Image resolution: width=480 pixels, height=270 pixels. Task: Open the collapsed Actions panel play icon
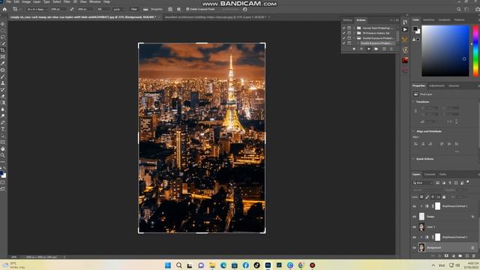pyautogui.click(x=405, y=29)
